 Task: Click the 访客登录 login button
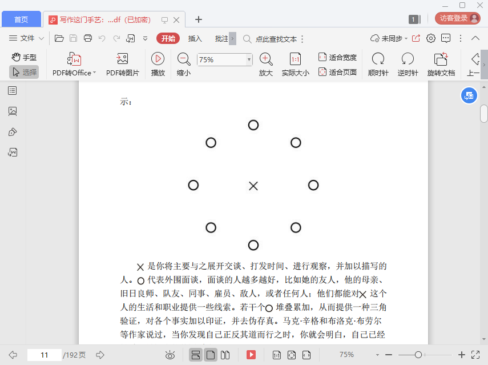coord(458,18)
